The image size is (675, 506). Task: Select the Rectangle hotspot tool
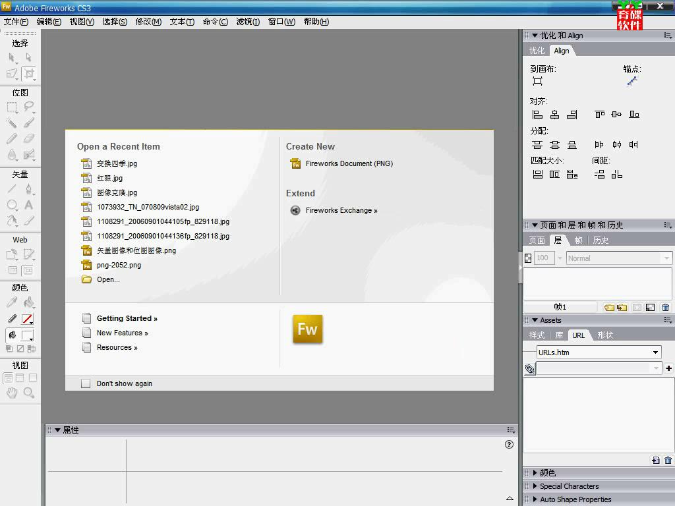[12, 254]
